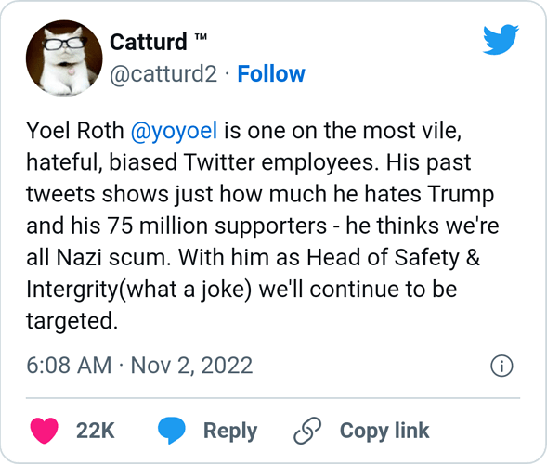This screenshot has width=547, height=464.
Task: Click the Nov 2, 2022 date
Action: pos(191,366)
